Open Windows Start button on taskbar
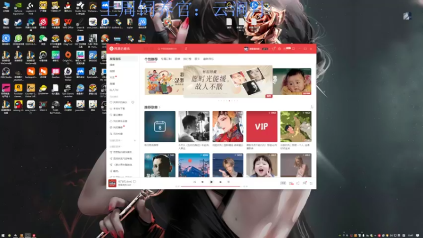Image resolution: width=423 pixels, height=238 pixels. 3,235
